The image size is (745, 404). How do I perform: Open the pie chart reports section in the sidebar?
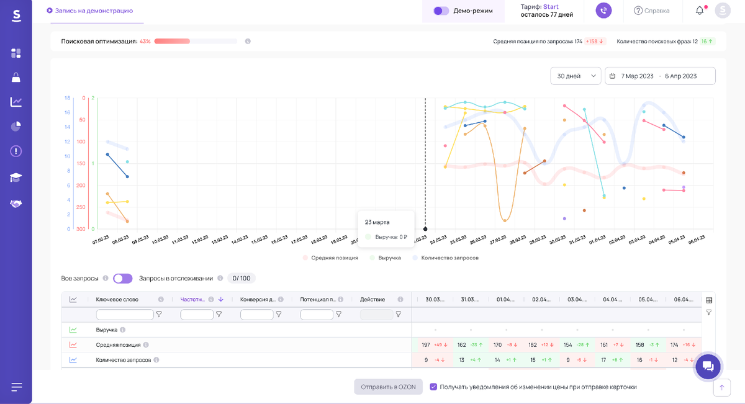[16, 127]
